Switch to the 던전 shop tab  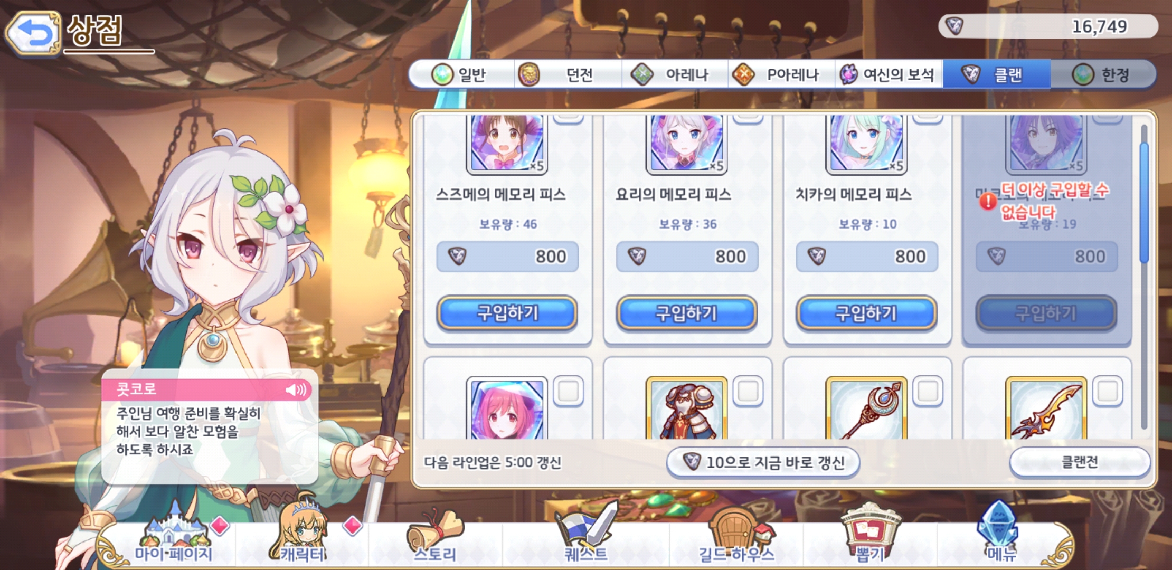[x=569, y=74]
